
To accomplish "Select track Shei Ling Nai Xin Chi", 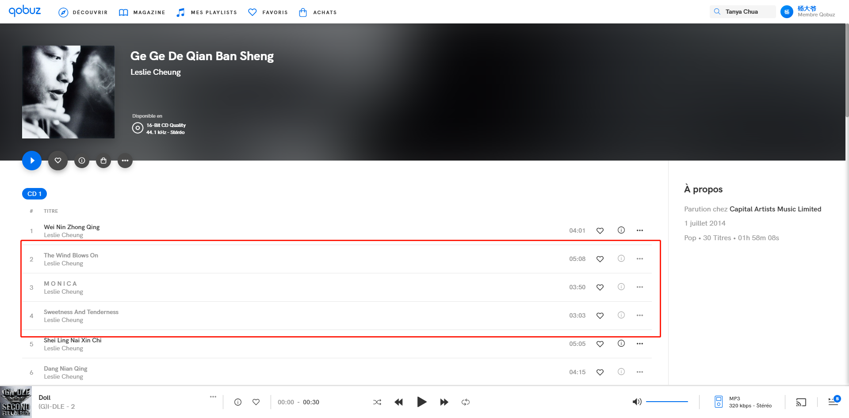I will pyautogui.click(x=73, y=340).
